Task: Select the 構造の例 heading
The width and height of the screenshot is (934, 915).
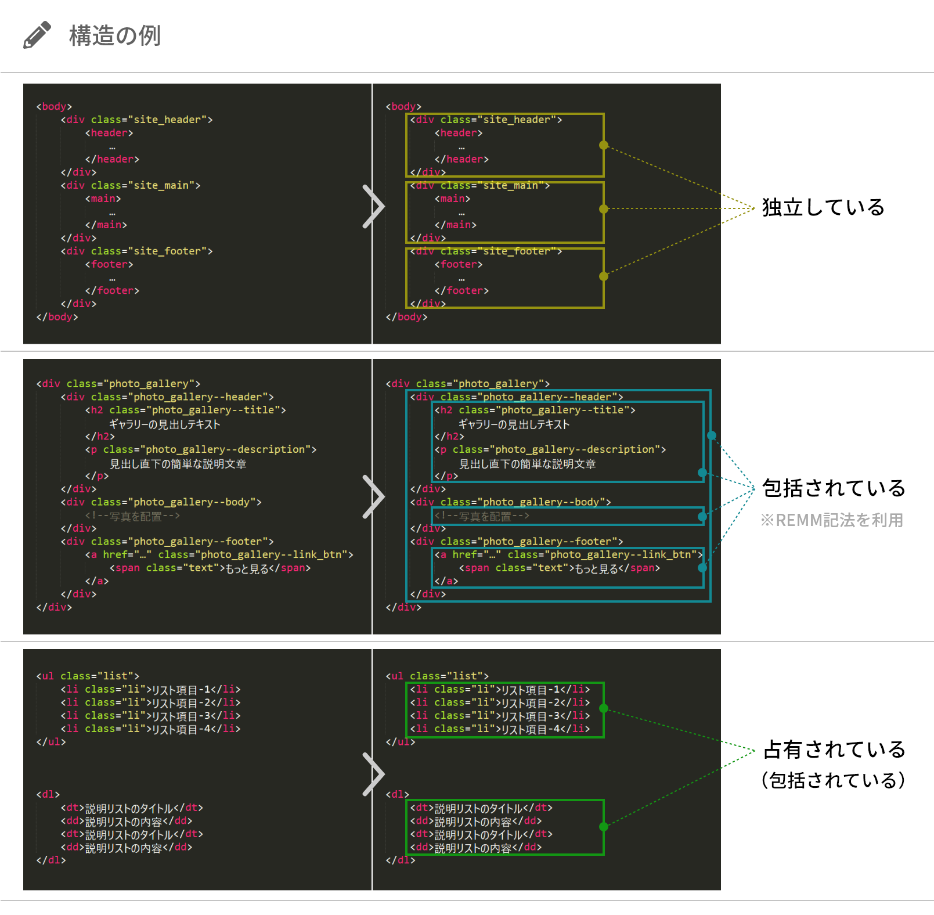Action: tap(114, 35)
